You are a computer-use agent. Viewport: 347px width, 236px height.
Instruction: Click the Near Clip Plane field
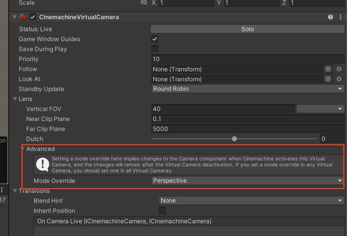[248, 119]
